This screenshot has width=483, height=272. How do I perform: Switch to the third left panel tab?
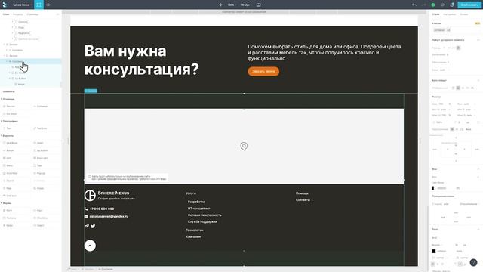click(x=32, y=14)
